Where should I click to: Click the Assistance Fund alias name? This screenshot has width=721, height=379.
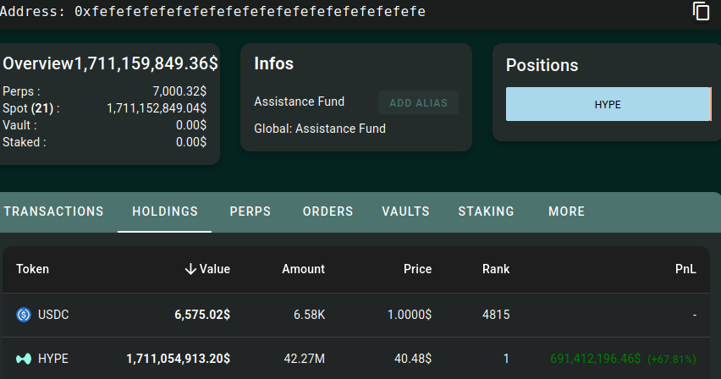click(300, 102)
